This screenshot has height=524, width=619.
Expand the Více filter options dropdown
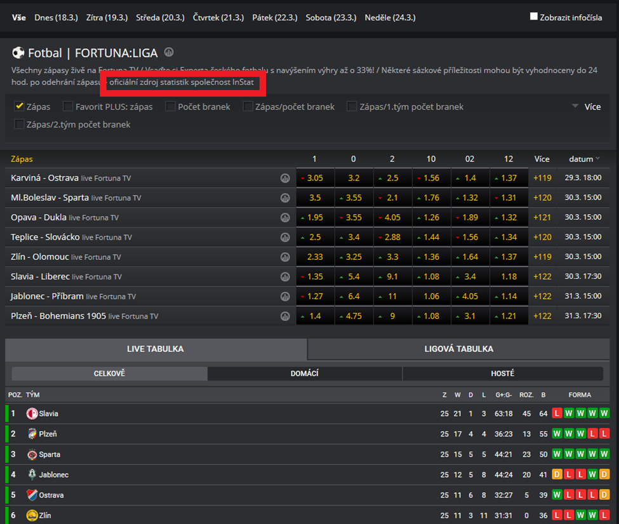(585, 107)
